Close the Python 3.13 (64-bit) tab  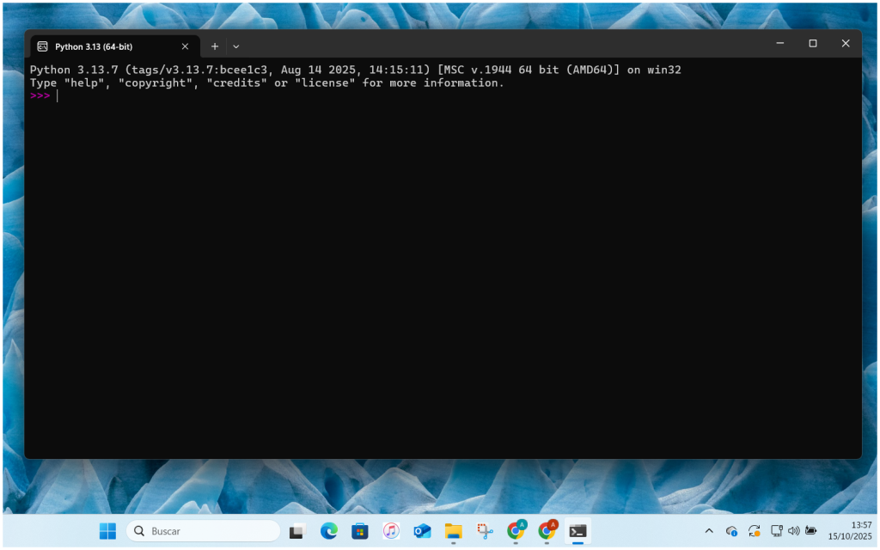point(185,46)
